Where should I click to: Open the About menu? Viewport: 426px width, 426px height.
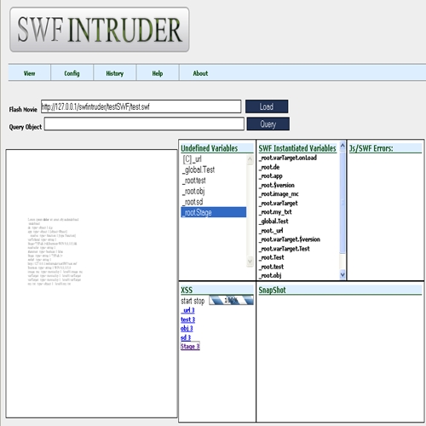(200, 73)
